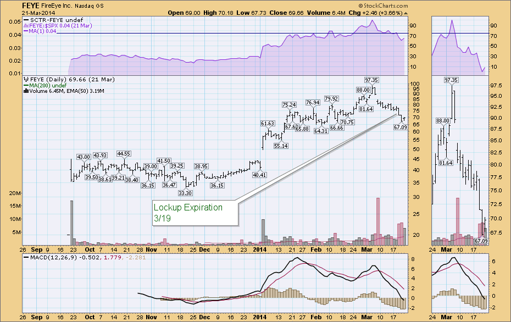Click the purple MA(1) 0.04 legend
The height and width of the screenshot is (322, 511).
tap(40, 31)
